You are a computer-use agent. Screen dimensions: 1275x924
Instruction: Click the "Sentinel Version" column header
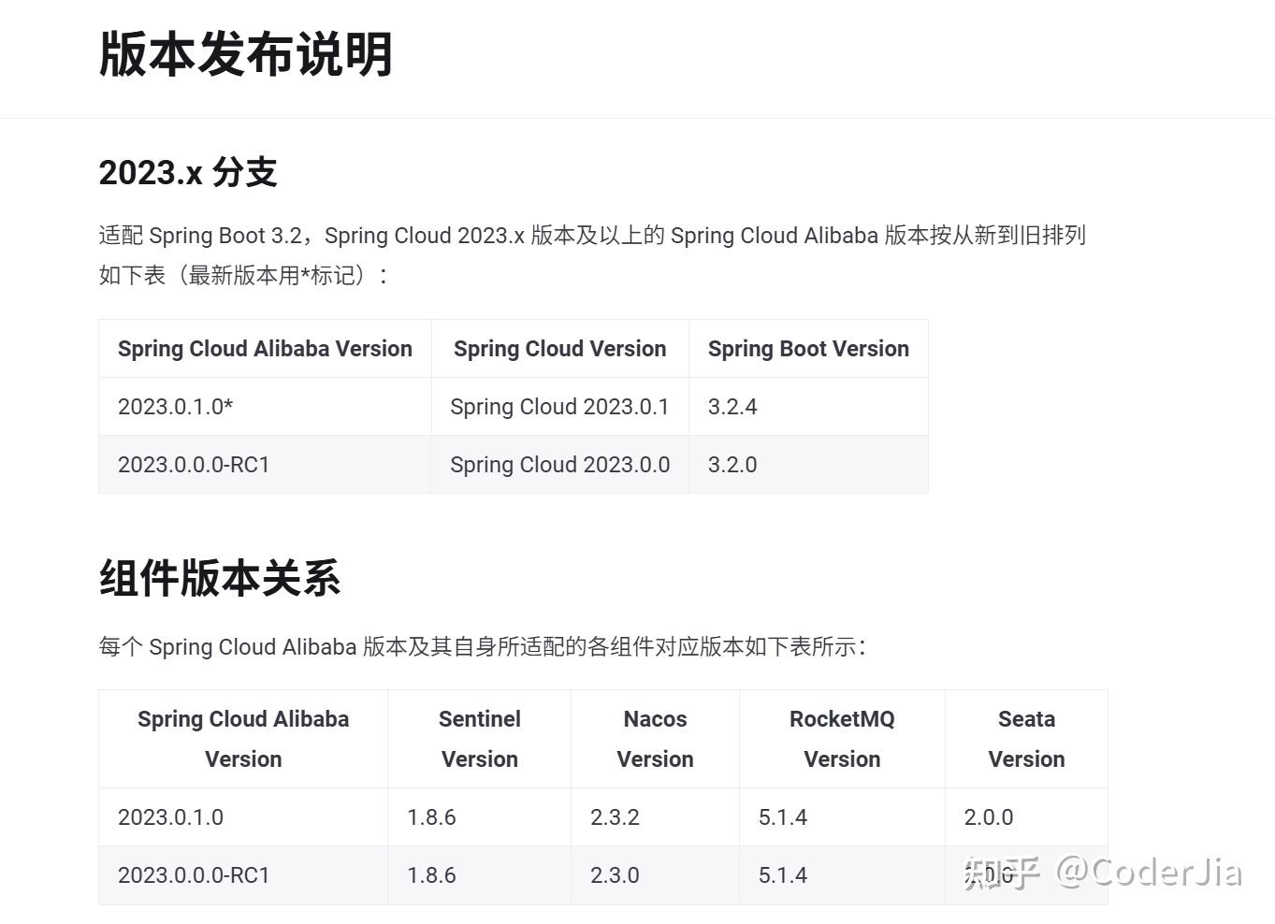point(479,739)
